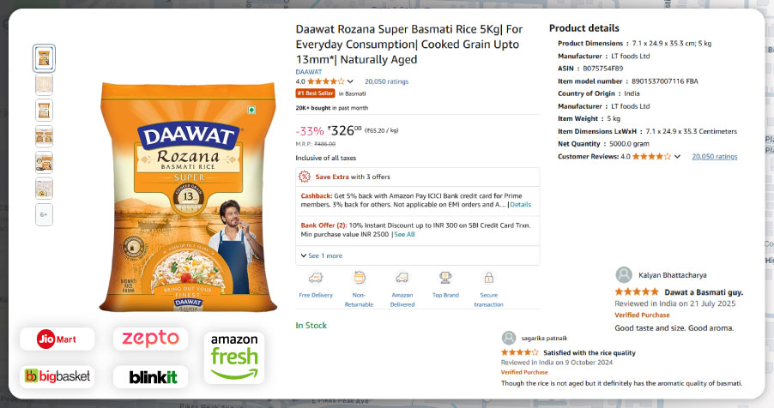Select the first product thumbnail image
The width and height of the screenshot is (774, 408).
(45, 58)
